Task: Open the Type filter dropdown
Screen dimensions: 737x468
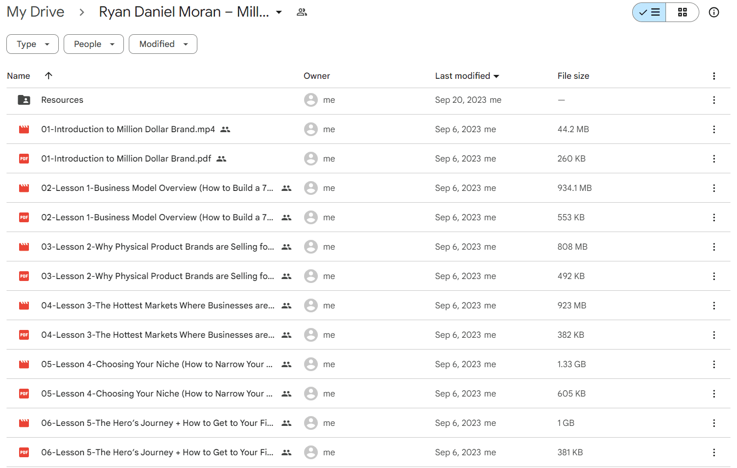Action: tap(32, 44)
